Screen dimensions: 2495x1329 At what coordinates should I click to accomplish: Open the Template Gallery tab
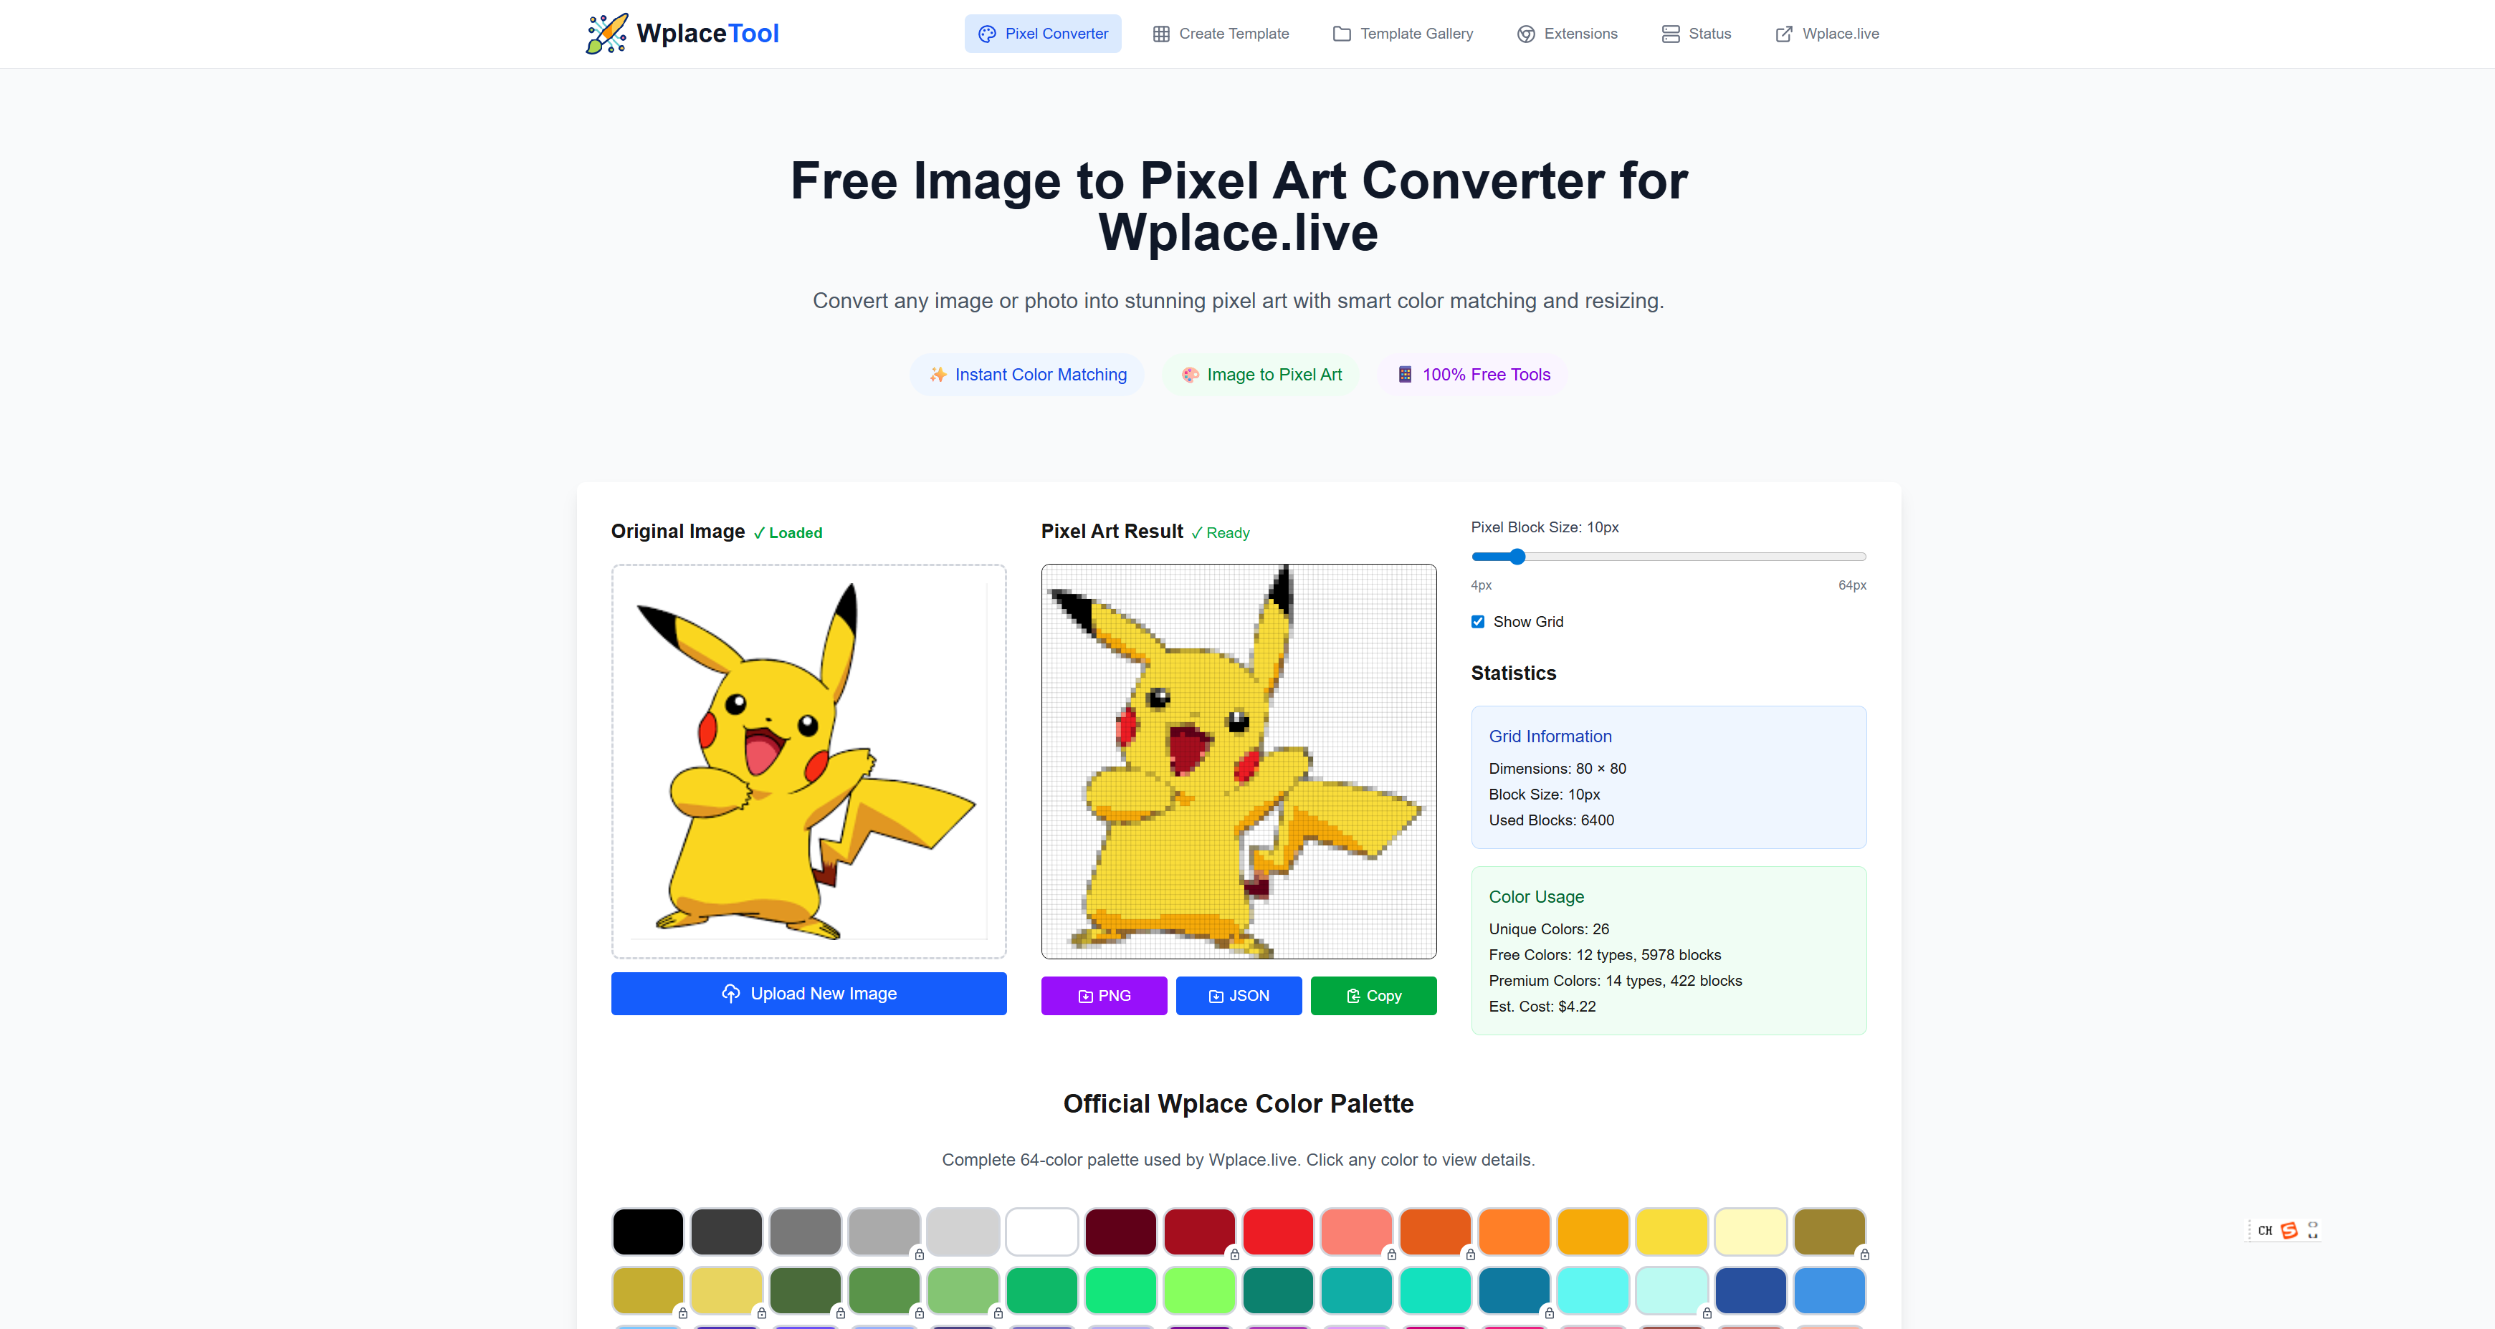(x=1403, y=34)
